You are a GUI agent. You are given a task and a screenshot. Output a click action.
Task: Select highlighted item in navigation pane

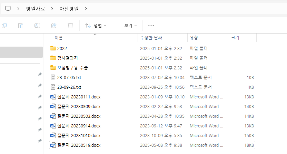click(x=21, y=52)
